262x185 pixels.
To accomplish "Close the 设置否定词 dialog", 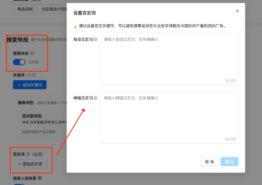I will point(237,11).
